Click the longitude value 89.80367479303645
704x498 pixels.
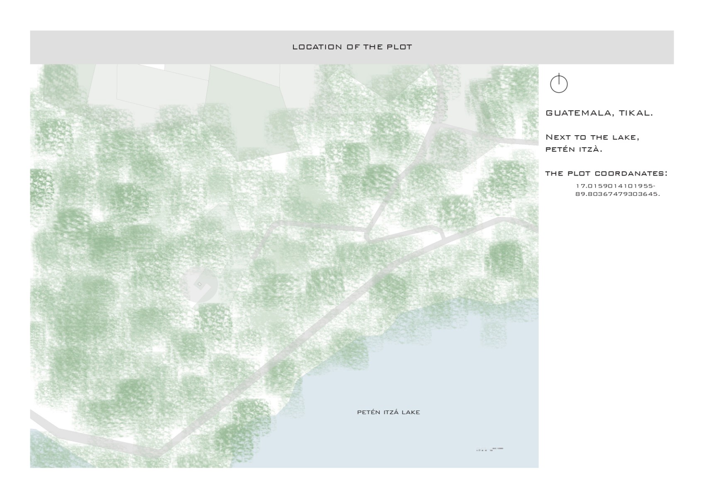(x=617, y=194)
